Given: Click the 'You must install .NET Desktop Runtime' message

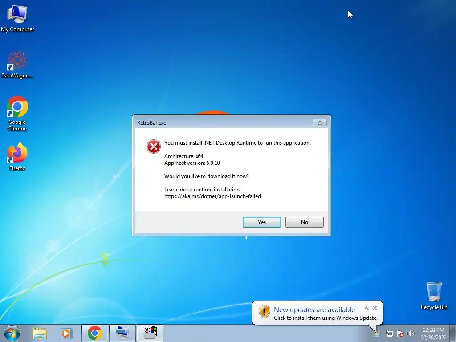Looking at the screenshot, I should 238,143.
